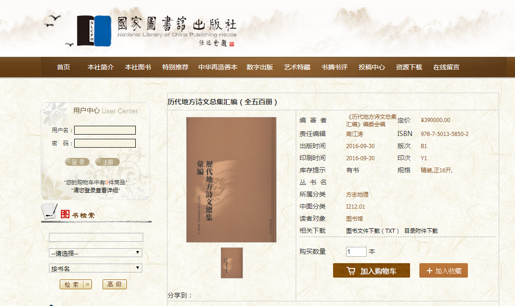Screen dimensions: 515x306
Task: Click the 购买数量 quantity input box
Action: click(x=356, y=252)
